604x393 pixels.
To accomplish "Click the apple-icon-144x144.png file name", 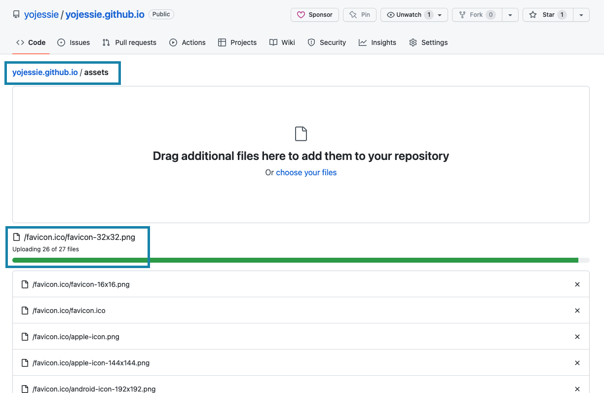I will 91,363.
